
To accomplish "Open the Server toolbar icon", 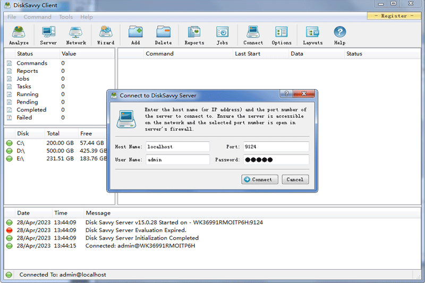I will pos(48,35).
